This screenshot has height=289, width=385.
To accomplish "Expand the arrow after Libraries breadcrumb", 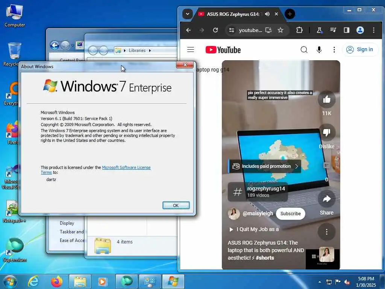I will [150, 50].
